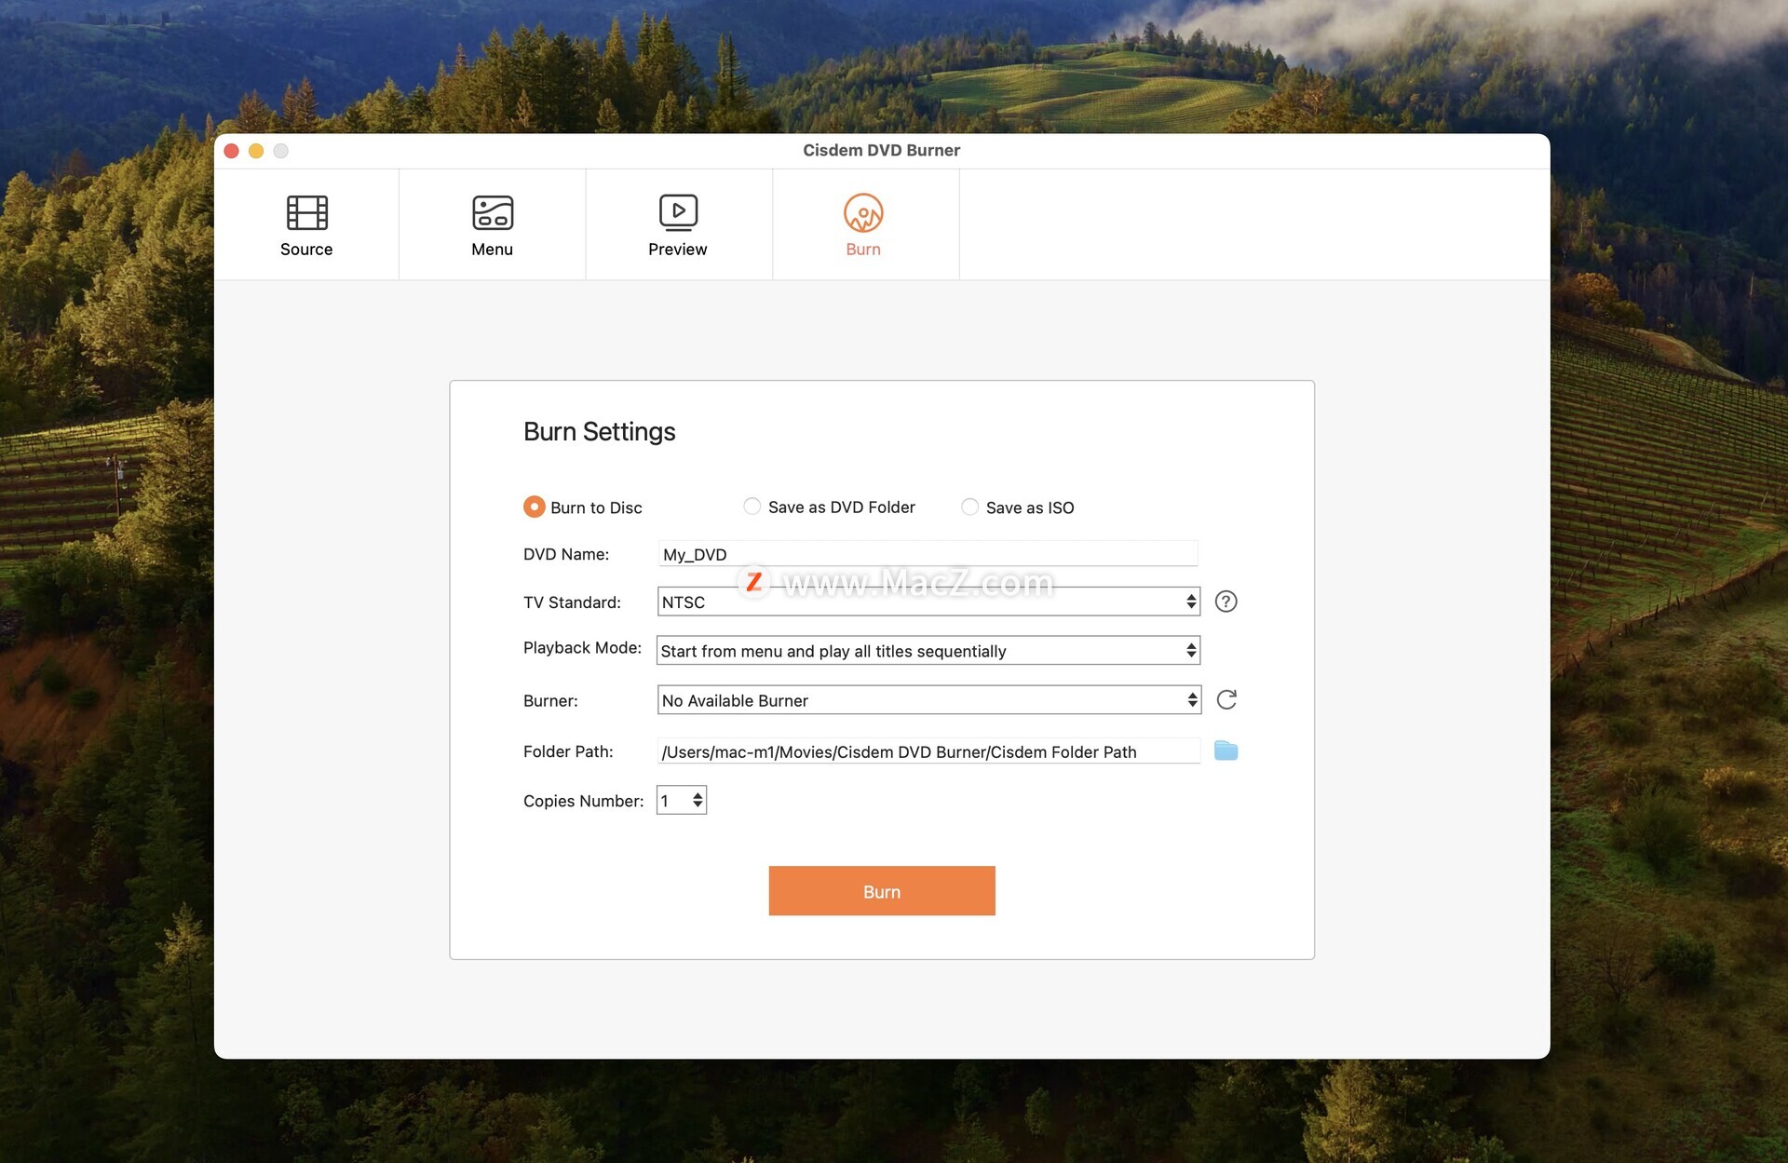Open the Playback Mode dropdown
Viewport: 1788px width, 1163px height.
tap(928, 650)
